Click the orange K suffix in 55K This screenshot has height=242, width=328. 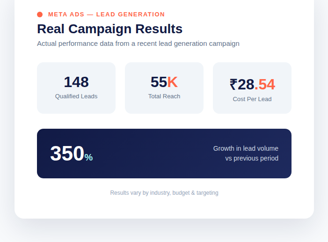coord(172,82)
